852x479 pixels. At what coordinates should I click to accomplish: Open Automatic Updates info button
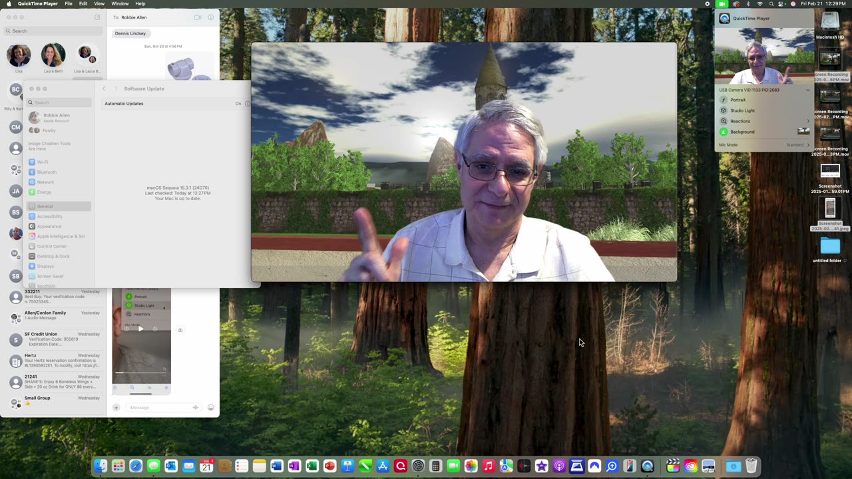click(248, 104)
